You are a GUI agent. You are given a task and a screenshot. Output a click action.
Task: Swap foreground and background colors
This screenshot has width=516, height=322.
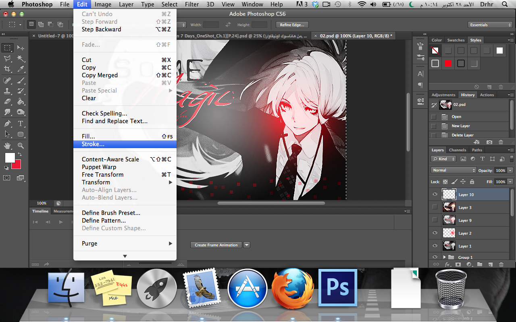(20, 155)
